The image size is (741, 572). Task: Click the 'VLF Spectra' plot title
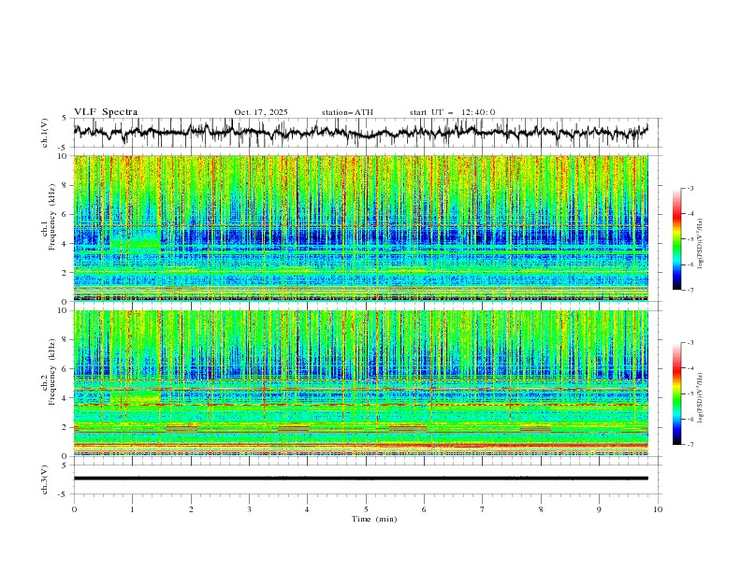106,112
